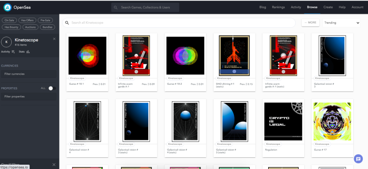Click Prev. 0.09 price on Infinite avant-garde

[x=148, y=84]
